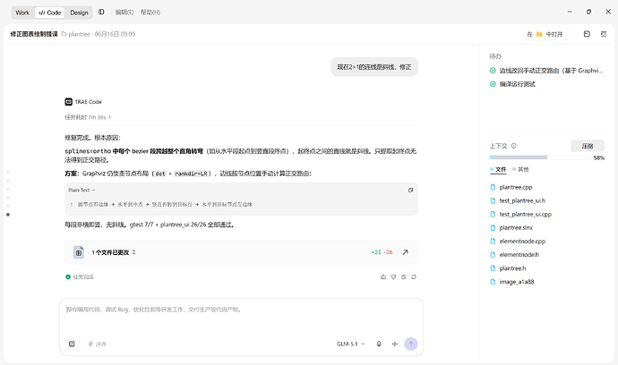The width and height of the screenshot is (618, 365).
Task: Select the 文件 tab in context
Action: 498,169
